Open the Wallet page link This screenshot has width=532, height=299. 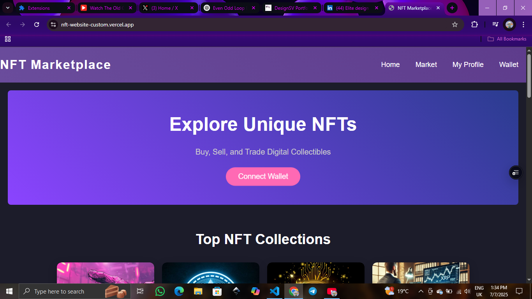click(509, 65)
